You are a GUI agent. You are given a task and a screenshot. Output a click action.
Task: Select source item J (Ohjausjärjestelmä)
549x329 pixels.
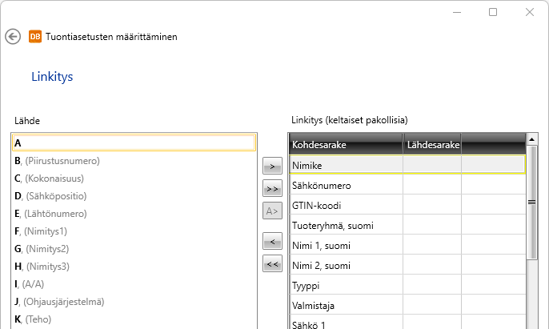click(x=59, y=302)
